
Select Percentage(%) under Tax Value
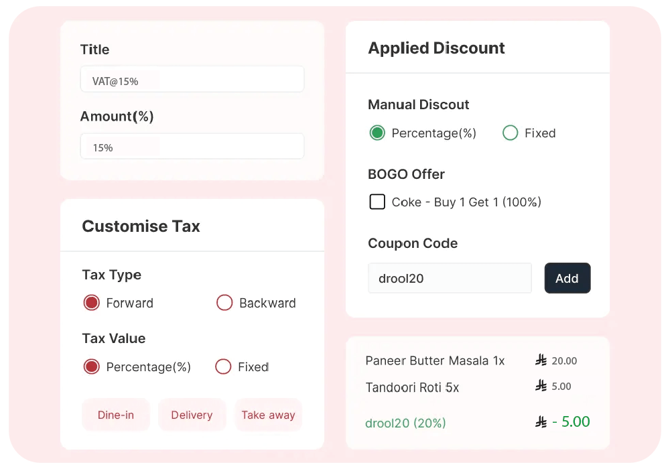coord(91,366)
